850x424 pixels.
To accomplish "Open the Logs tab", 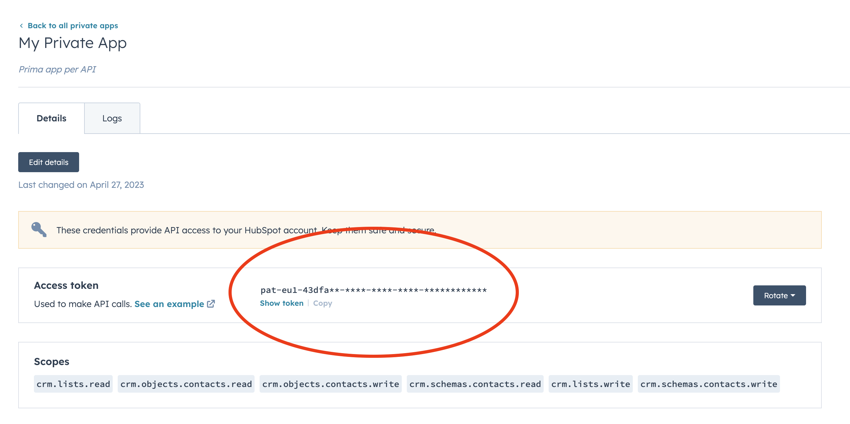I will [x=112, y=118].
